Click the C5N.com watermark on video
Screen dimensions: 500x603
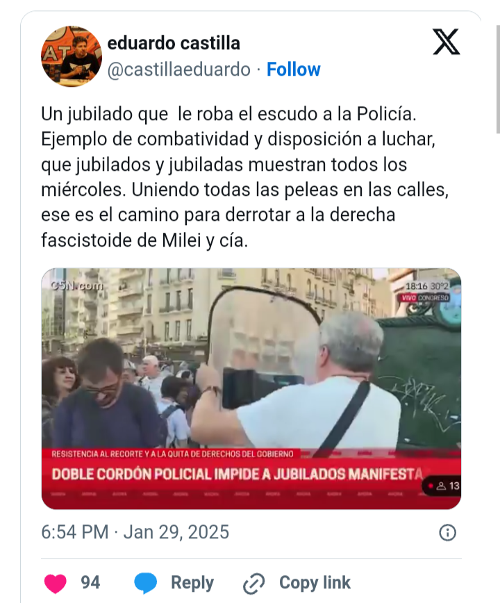point(77,286)
